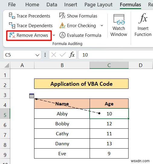Select the cell containing Abby
The width and height of the screenshot is (153, 164).
point(62,114)
